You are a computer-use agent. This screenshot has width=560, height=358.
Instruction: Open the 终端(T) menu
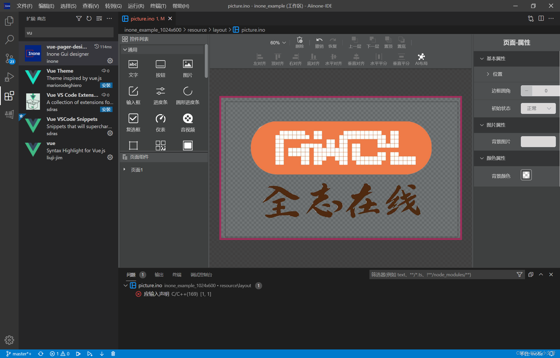tap(158, 6)
